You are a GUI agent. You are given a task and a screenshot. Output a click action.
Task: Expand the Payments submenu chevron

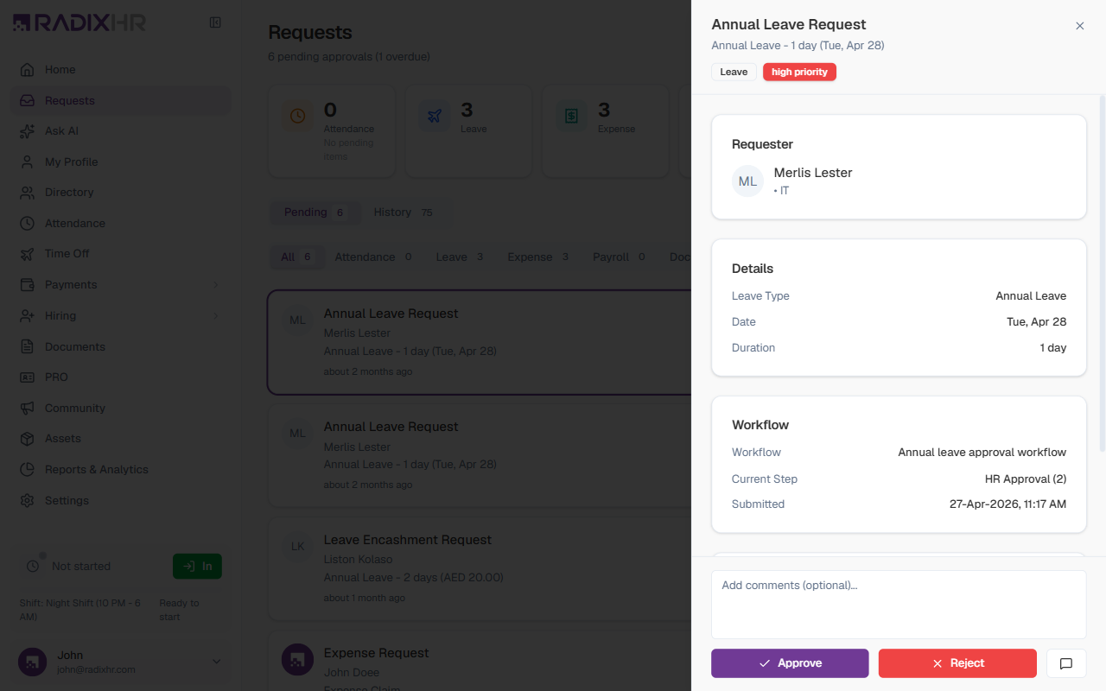216,285
